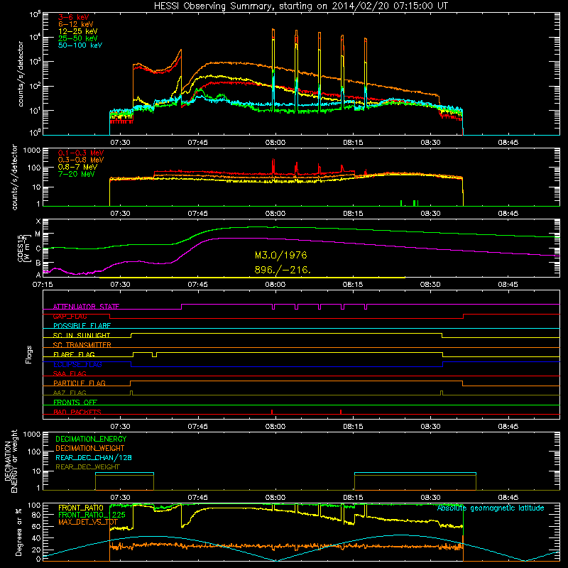Select the BAD_PACKETS flag label
The image size is (568, 568).
pyautogui.click(x=77, y=412)
